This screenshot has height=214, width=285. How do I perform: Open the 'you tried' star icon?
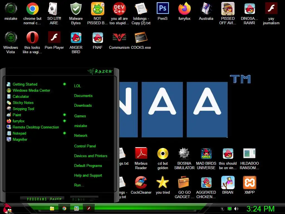163,182
